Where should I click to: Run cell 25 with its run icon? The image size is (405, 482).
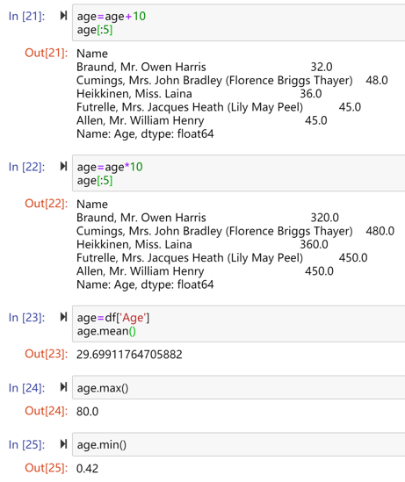point(63,444)
